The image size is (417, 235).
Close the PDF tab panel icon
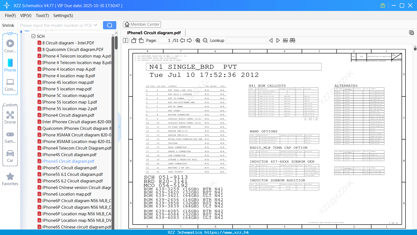pyautogui.click(x=412, y=33)
